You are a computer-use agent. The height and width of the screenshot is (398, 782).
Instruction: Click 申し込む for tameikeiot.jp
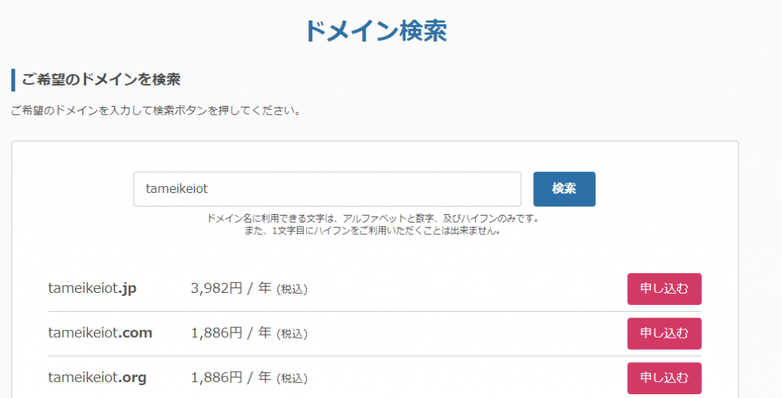(x=664, y=289)
